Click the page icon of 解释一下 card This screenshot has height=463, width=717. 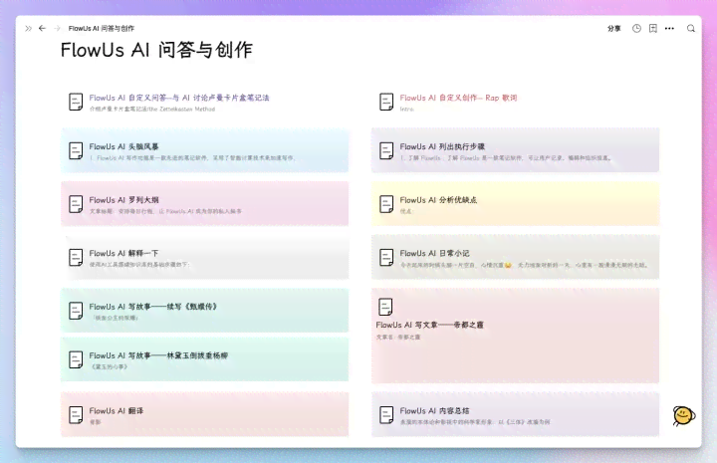coord(76,257)
